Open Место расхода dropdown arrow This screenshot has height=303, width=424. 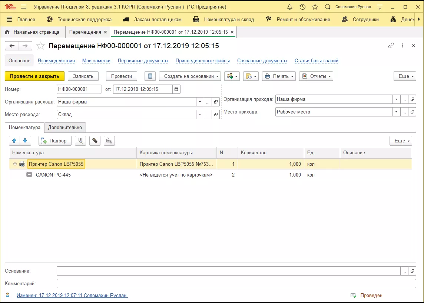coord(200,115)
